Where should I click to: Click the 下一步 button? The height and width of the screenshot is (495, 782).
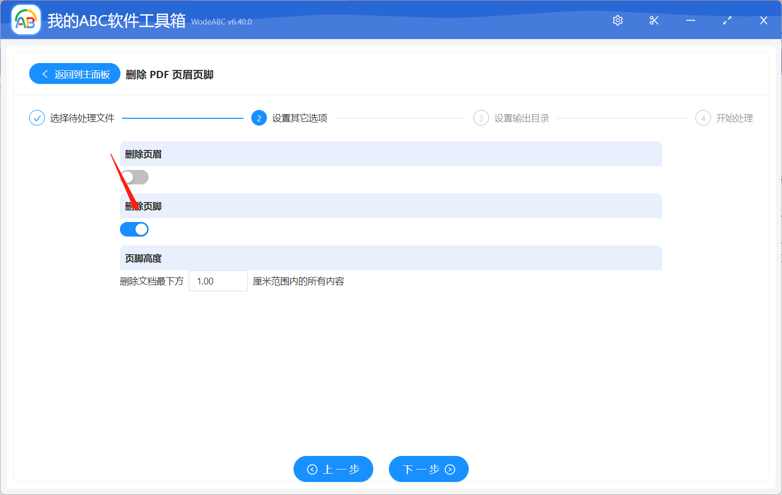(x=429, y=469)
